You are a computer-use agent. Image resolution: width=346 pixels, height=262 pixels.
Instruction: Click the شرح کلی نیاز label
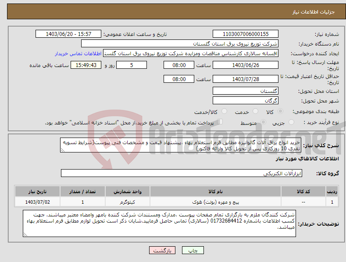321,145
